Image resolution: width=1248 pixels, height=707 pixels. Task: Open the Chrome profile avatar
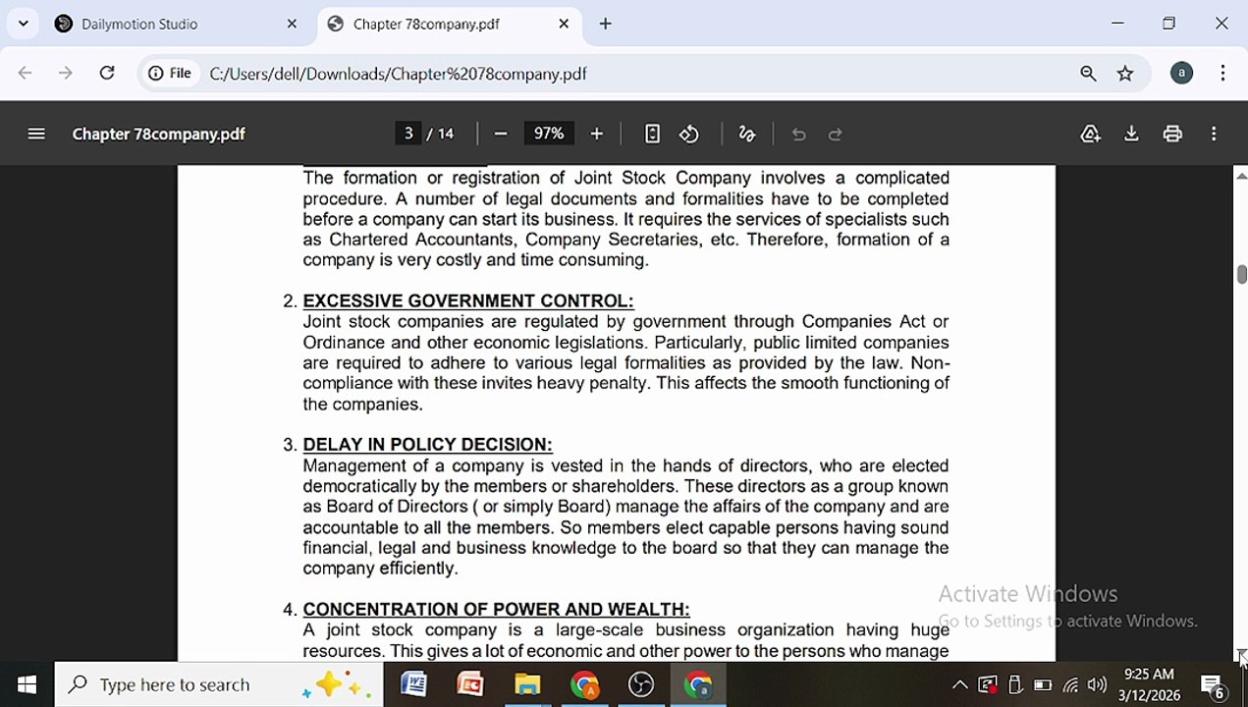coord(1181,73)
